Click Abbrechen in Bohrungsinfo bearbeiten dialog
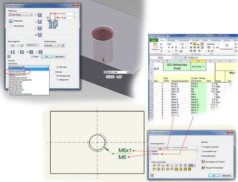The height and width of the screenshot is (182, 238). click(x=226, y=175)
